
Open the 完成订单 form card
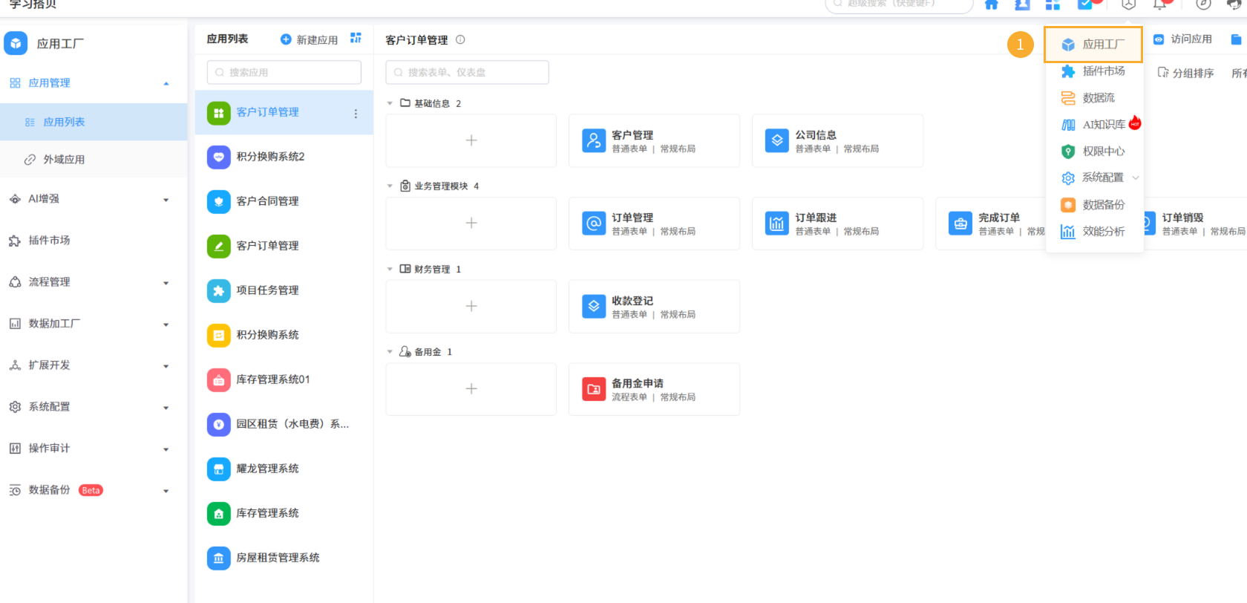pos(990,224)
